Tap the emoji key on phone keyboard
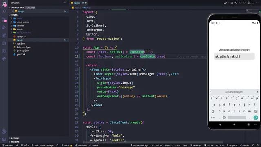 (x=224, y=118)
